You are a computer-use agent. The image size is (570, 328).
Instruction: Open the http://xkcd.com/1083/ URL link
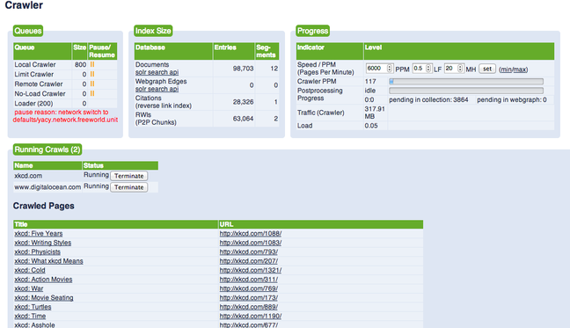click(x=251, y=243)
